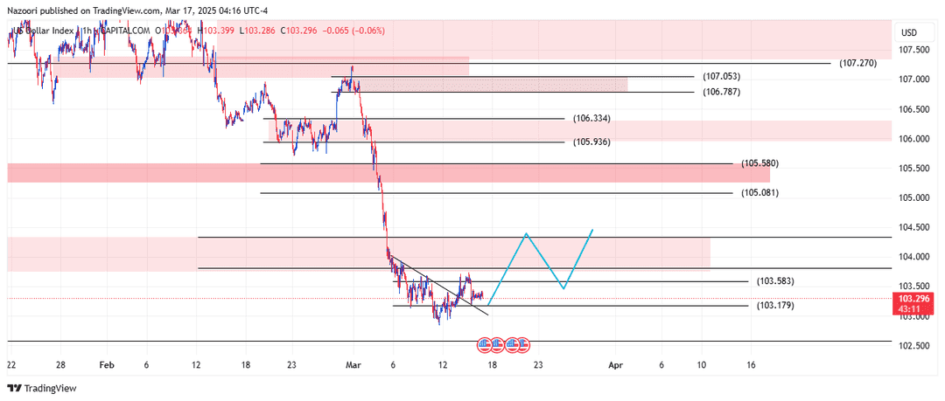This screenshot has width=945, height=401.
Task: Click the Apr label on the time axis
Action: click(615, 365)
